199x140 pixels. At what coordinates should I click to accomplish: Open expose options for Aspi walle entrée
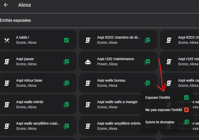[66, 105]
